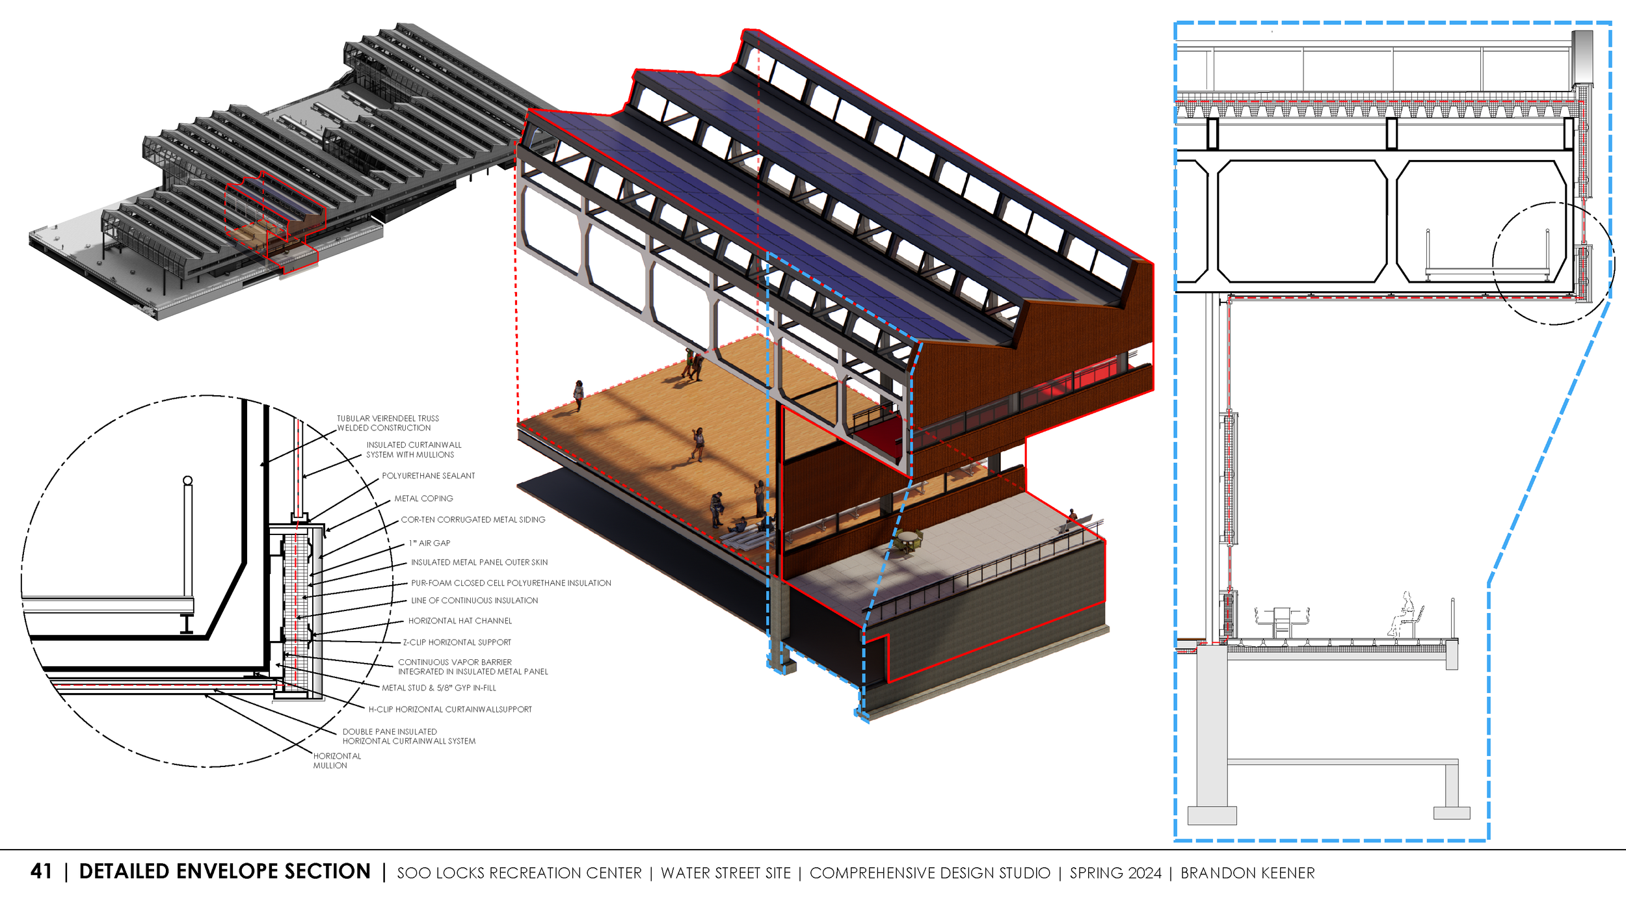Select the DETAILED ENVELOPE SECTION title
Viewport: 1626px width, 914px height.
tap(224, 872)
